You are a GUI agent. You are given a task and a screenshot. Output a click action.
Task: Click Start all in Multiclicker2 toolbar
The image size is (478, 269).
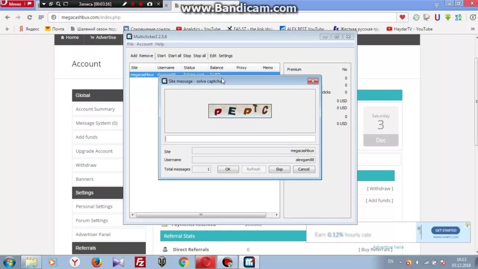pos(174,56)
